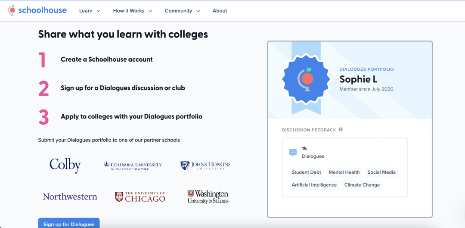
Task: Expand the Community chevron arrow
Action: [198, 11]
